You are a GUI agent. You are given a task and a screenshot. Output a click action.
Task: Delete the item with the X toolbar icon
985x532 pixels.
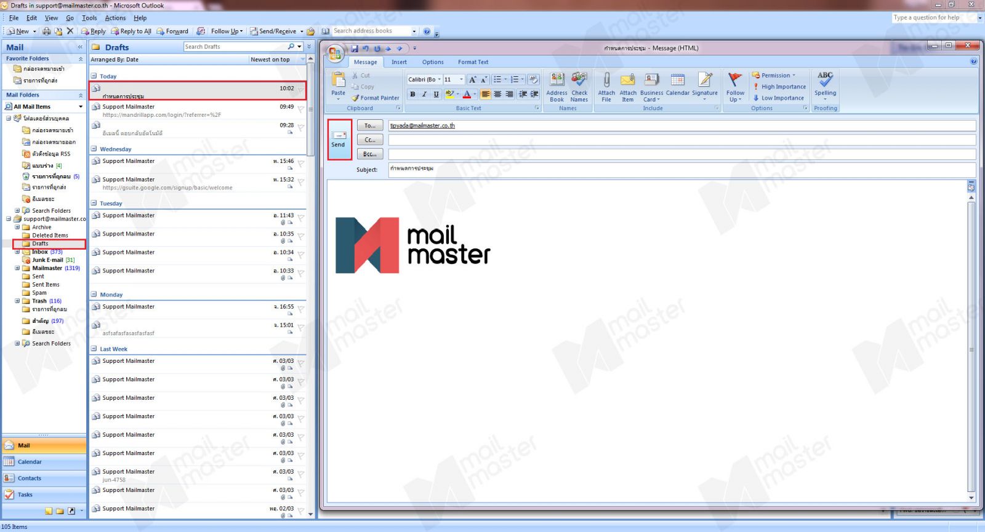point(70,31)
